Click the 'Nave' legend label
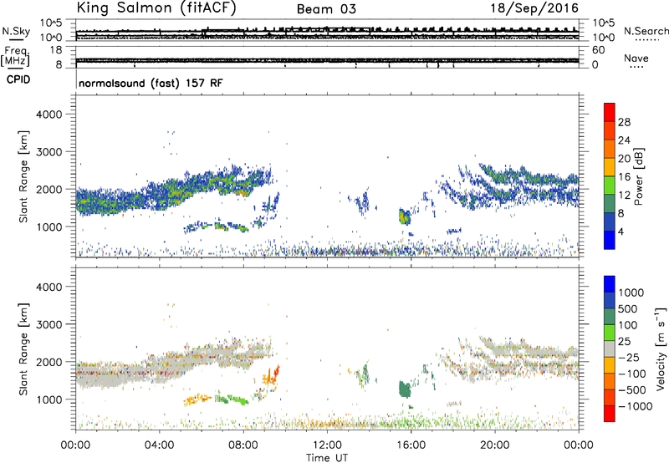This screenshot has height=463, width=669. (x=636, y=58)
